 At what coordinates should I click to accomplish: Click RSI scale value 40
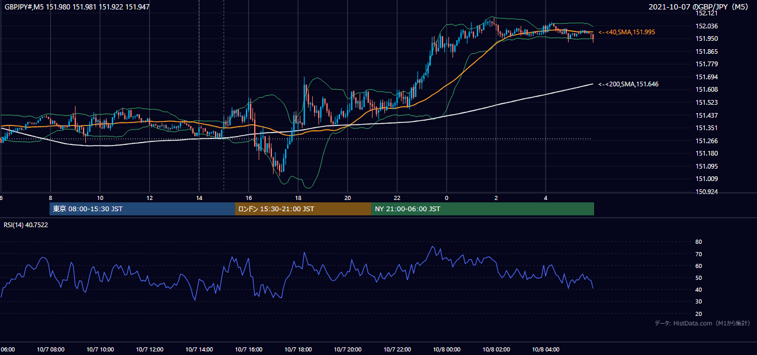[698, 289]
